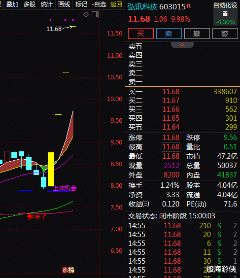The image size is (240, 278).
Task: Click the 总量 value 50037
Action: 227,166
